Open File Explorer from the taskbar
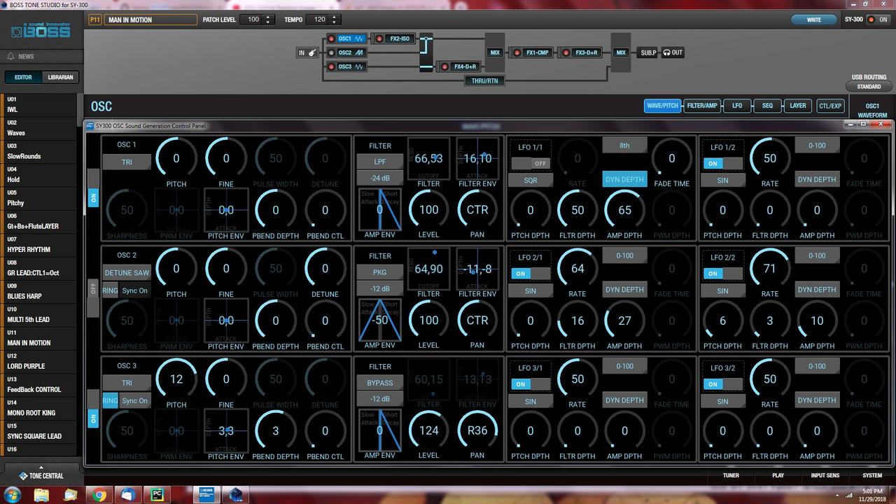 (x=41, y=495)
